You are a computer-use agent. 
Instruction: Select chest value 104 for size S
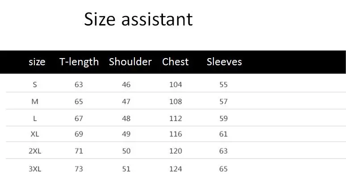pyautogui.click(x=175, y=84)
